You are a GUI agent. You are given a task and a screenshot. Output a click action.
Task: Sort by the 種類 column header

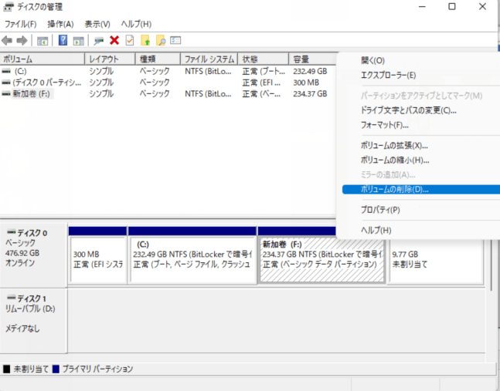(158, 59)
